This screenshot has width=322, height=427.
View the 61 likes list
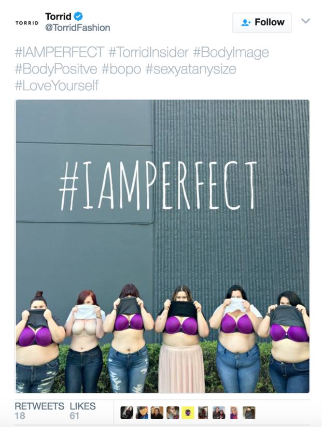coord(82,410)
